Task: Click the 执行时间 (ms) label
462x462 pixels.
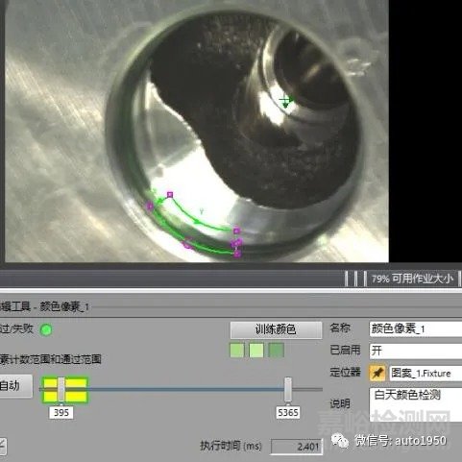Action: tap(231, 446)
